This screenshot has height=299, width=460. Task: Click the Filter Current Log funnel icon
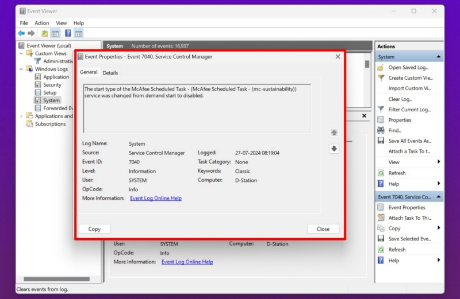click(x=381, y=110)
